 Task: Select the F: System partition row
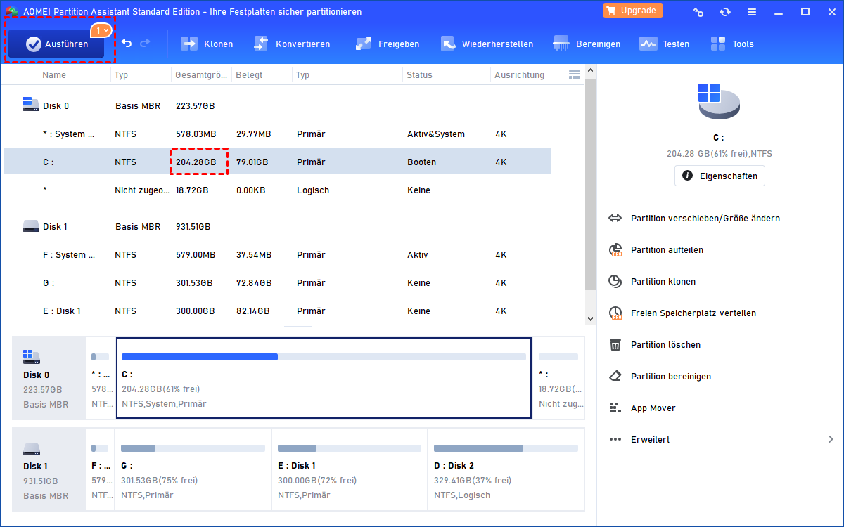click(278, 255)
